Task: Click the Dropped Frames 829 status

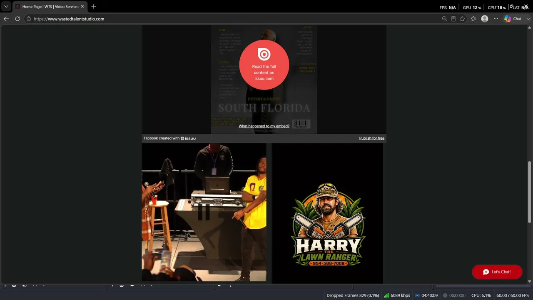Action: [x=353, y=295]
